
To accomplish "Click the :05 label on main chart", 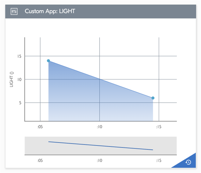I will 40,127.
